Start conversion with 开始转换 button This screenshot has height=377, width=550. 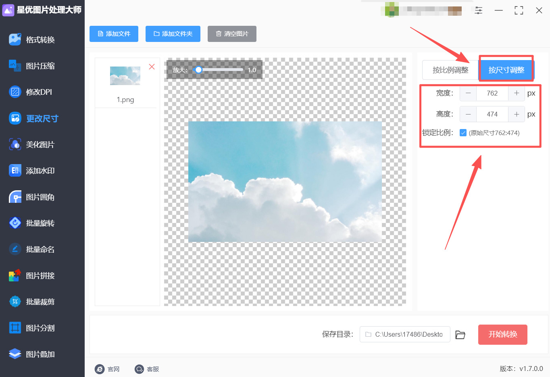tap(503, 335)
